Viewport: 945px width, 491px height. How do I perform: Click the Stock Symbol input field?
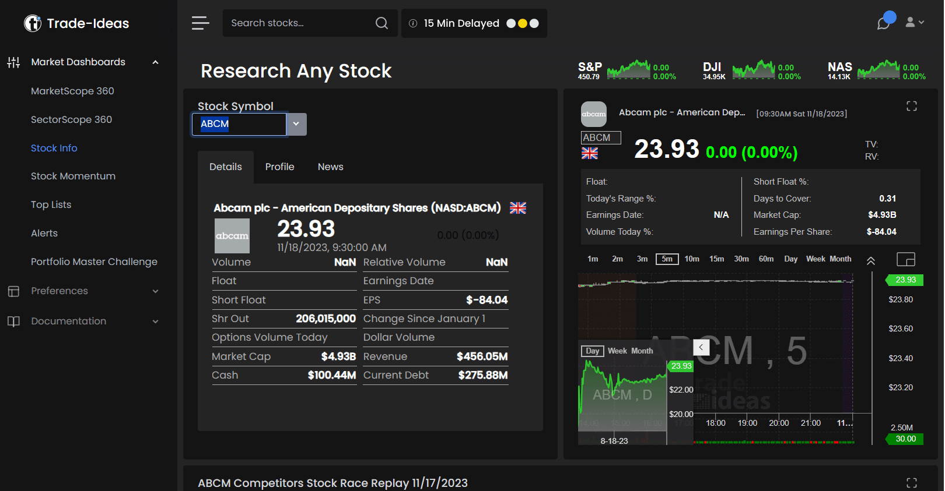point(239,124)
